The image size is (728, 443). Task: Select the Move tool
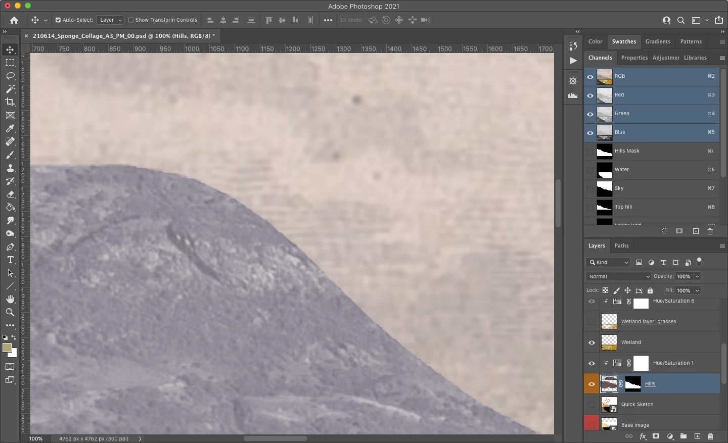click(x=10, y=50)
